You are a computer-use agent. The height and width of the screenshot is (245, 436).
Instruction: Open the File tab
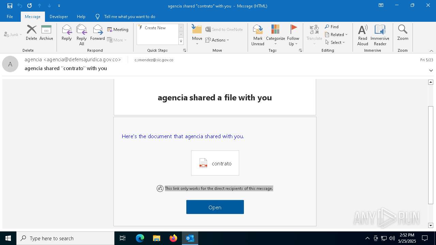click(10, 17)
